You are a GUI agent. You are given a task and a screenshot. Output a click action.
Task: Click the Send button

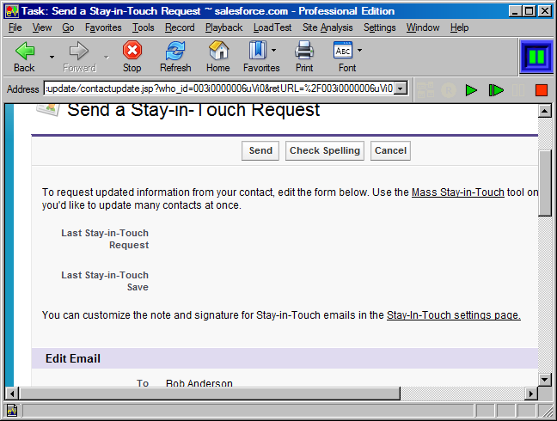click(x=260, y=150)
